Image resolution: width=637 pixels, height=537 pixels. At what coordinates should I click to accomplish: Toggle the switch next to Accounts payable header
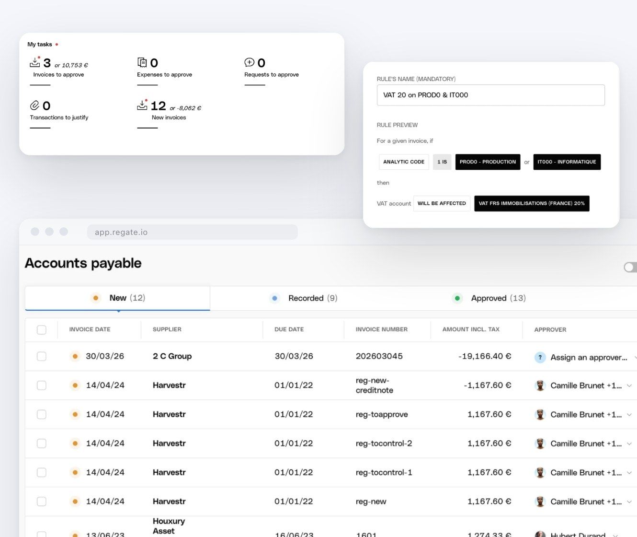630,267
